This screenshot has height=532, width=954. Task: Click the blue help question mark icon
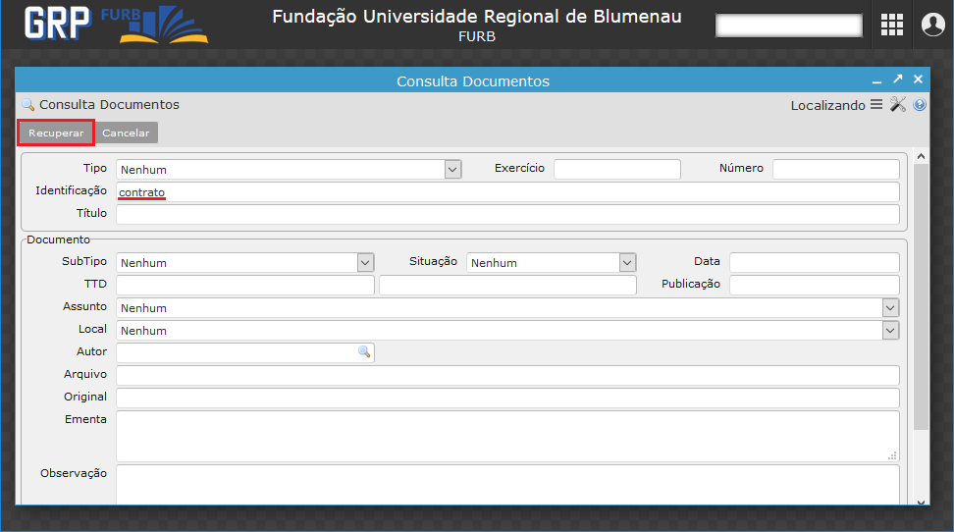[920, 105]
